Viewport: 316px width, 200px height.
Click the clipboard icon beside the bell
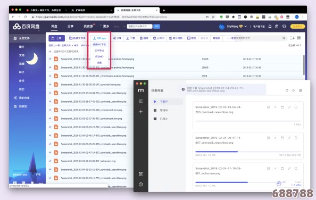pos(277,27)
